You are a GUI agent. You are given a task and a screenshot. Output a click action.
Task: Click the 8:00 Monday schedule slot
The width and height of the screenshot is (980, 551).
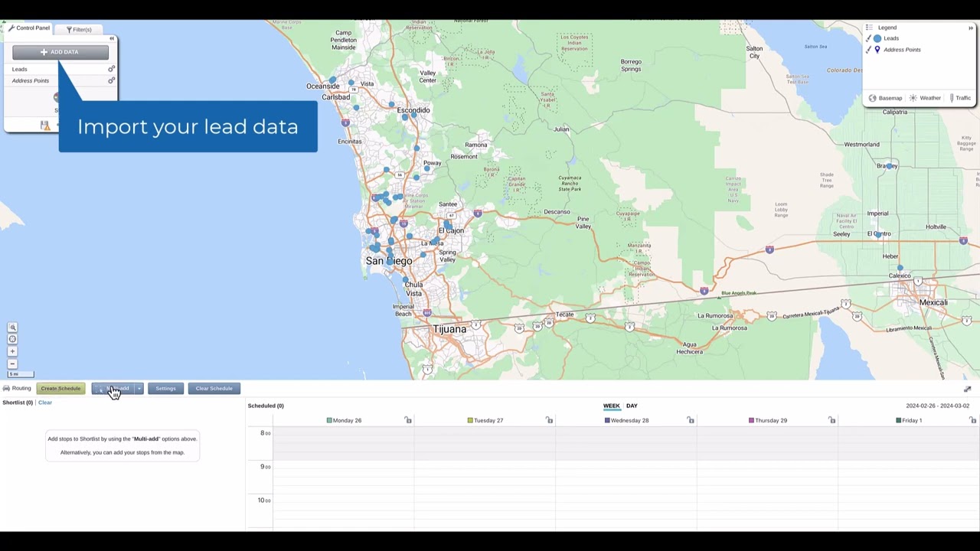tap(344, 443)
